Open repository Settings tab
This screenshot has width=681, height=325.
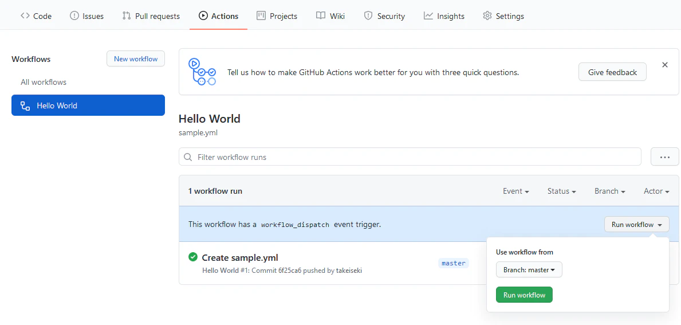tap(503, 16)
